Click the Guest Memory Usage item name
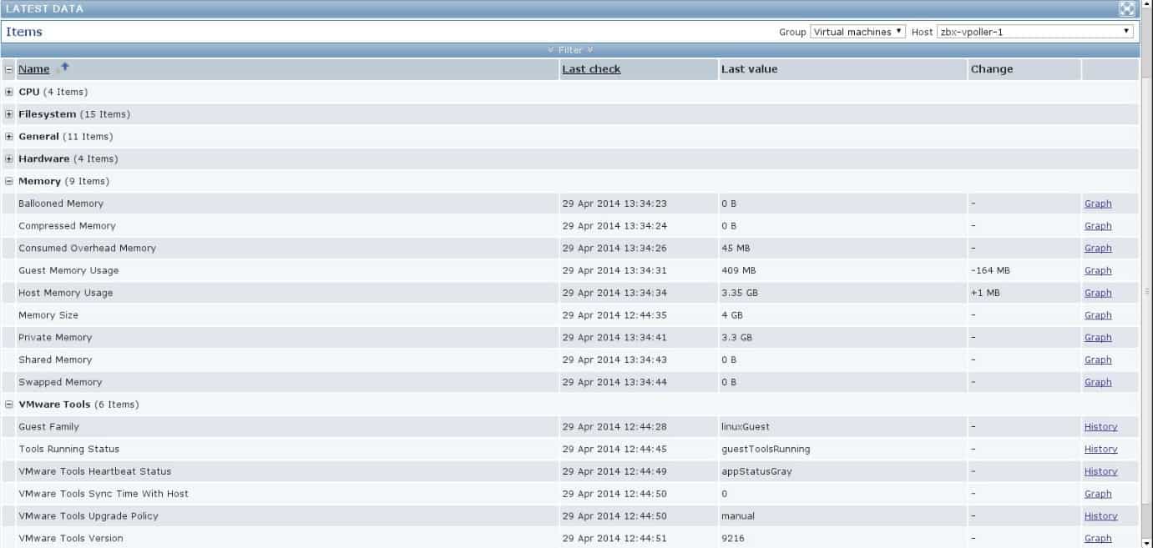The width and height of the screenshot is (1153, 548). coord(68,271)
